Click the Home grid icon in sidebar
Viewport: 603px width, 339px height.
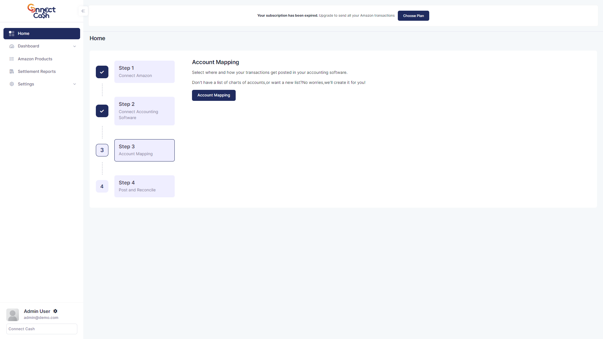click(x=12, y=34)
